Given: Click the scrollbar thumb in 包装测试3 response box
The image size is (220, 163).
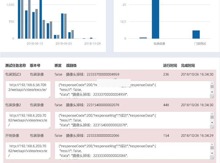Looking at the screenshot, I should point(212,87).
